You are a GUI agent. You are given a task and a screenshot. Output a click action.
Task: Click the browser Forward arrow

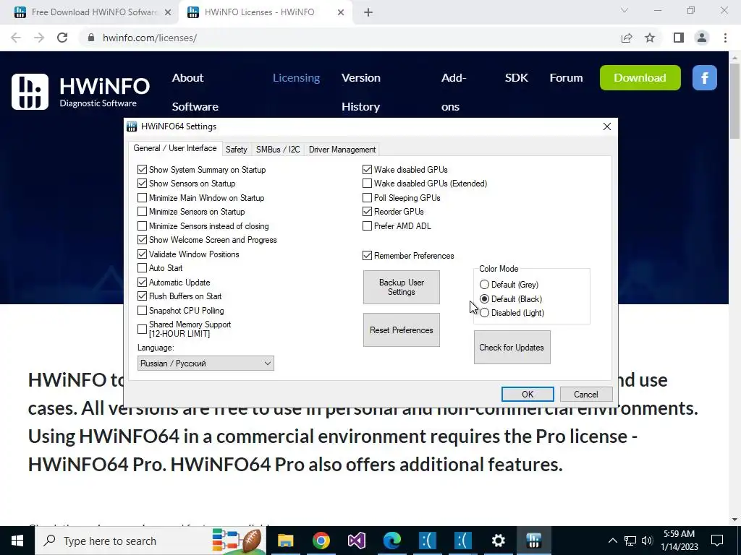[x=39, y=38]
